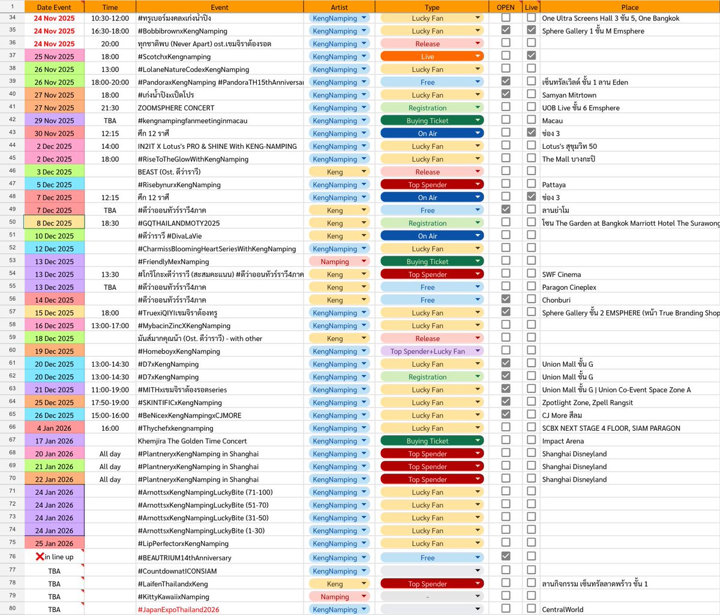Click the 8 Dec 2025 date cell
The image size is (720, 615).
click(x=54, y=223)
